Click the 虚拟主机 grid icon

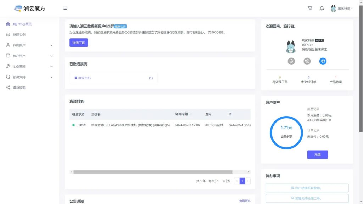pos(76,78)
